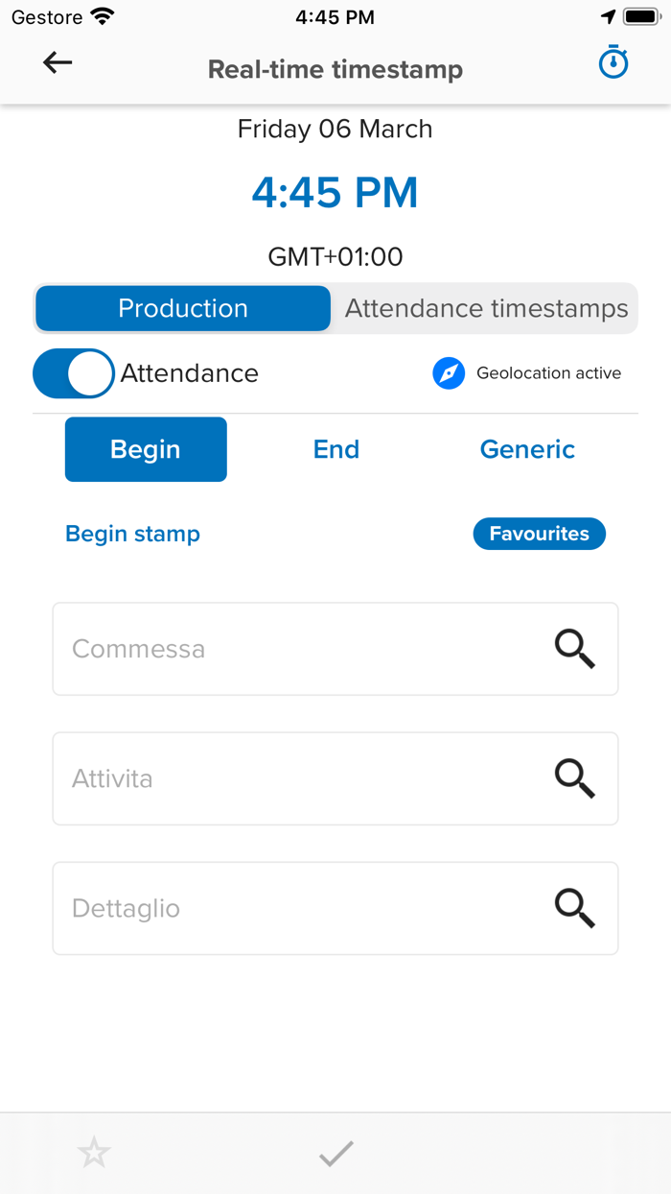
Task: Open the Favourites list
Action: (x=539, y=534)
